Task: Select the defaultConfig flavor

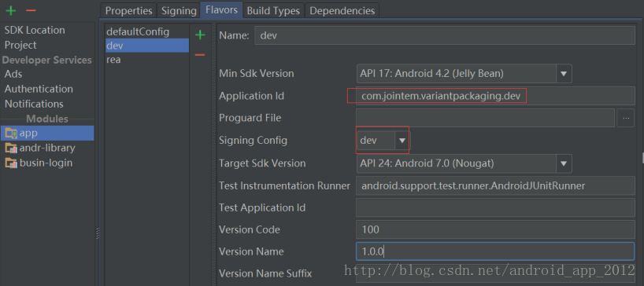Action: click(147, 32)
